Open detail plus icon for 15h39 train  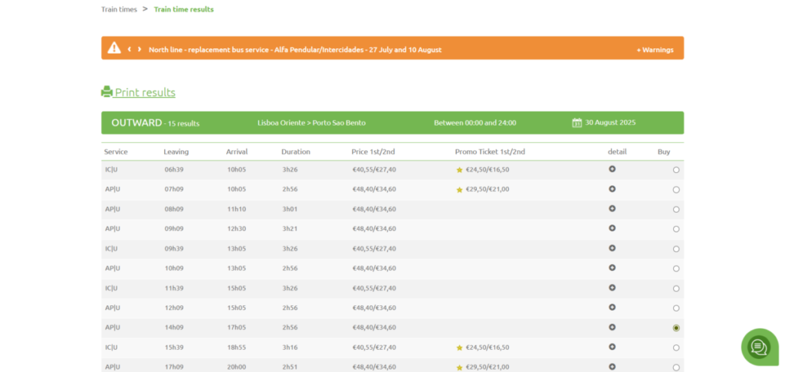612,347
